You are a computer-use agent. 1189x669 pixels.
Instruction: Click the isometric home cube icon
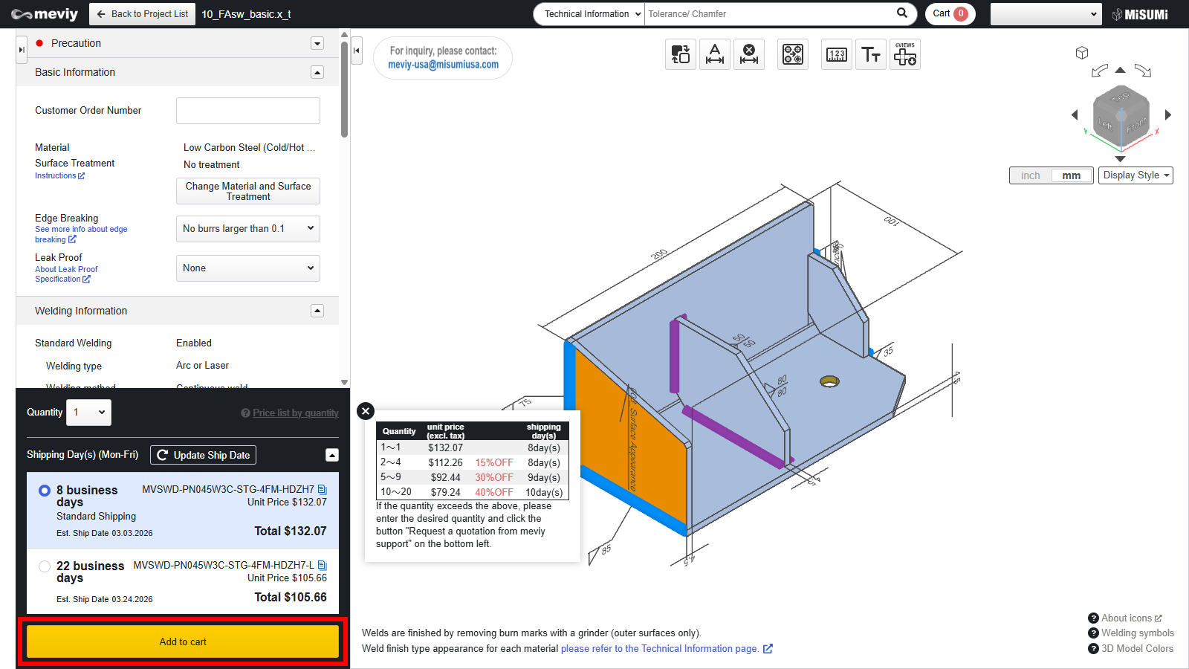click(1081, 53)
